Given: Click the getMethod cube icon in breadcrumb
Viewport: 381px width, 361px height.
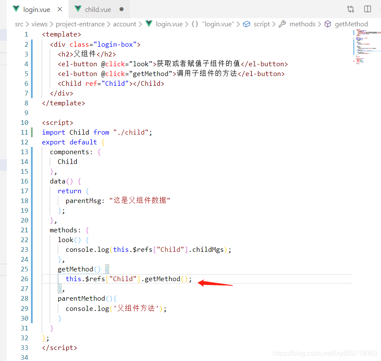Looking at the screenshot, I should coord(328,24).
